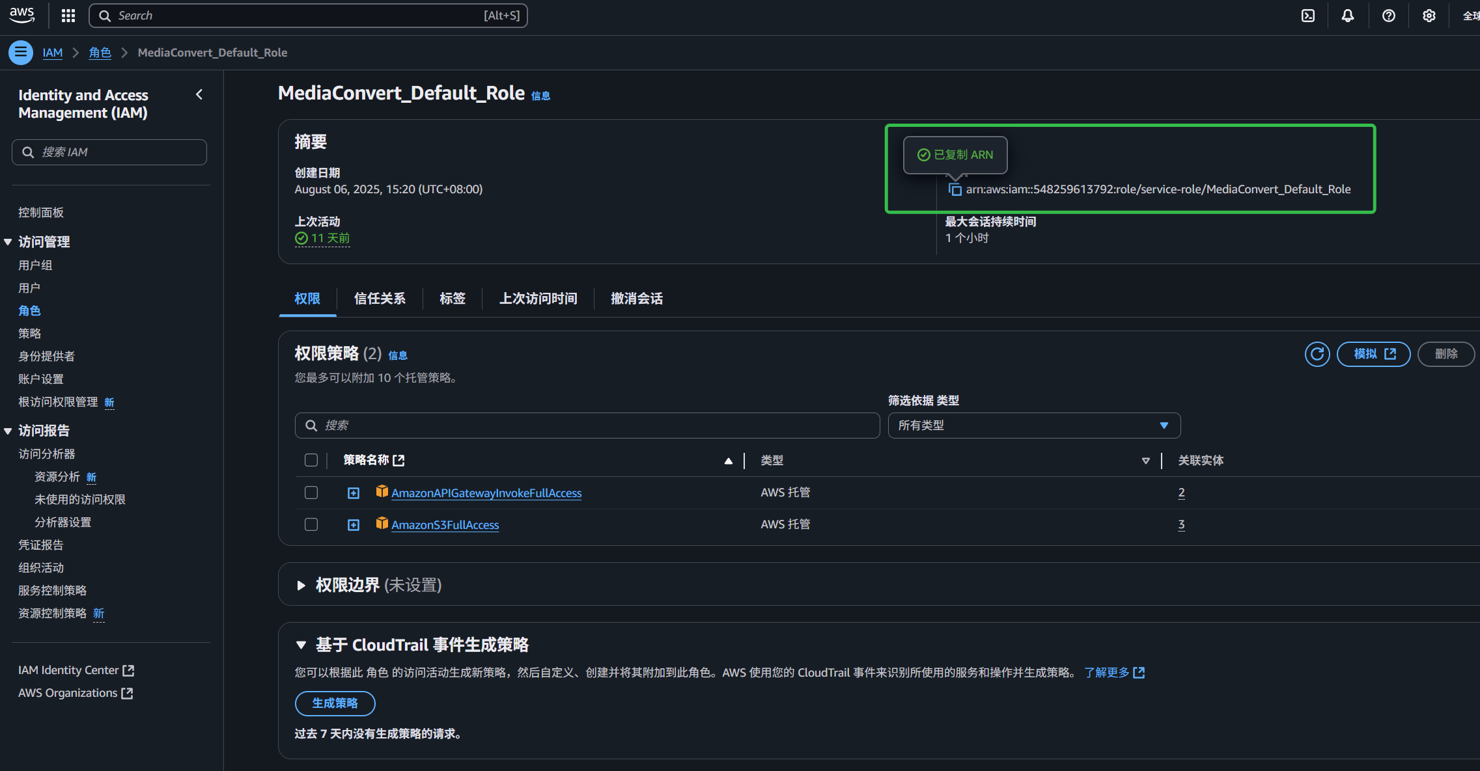Open the services grid menu

point(68,16)
